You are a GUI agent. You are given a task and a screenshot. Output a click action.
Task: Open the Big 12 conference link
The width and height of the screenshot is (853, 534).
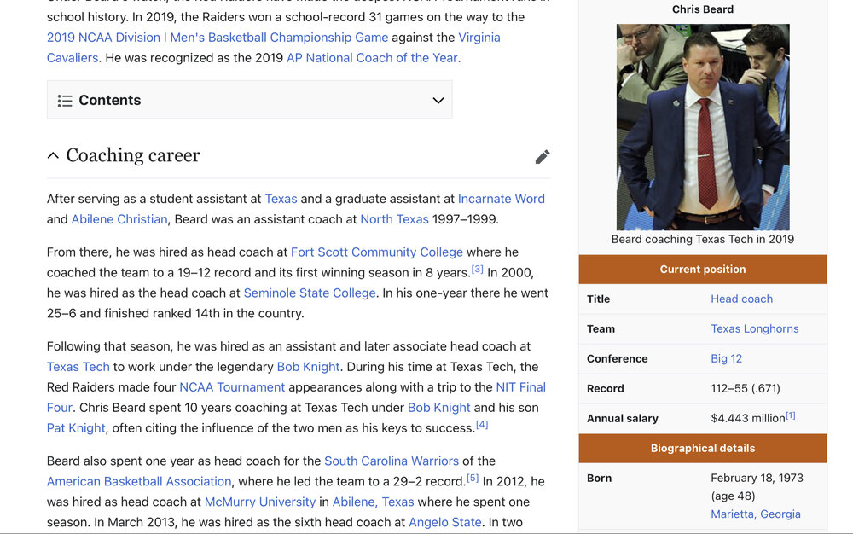pos(726,358)
